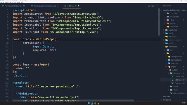Click the '<AdminLayout>' tag on line 24

point(27,94)
